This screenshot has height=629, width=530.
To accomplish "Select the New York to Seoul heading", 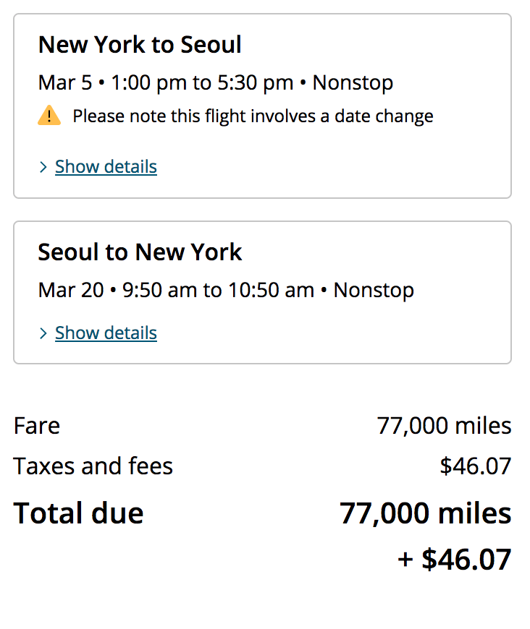I will tap(140, 44).
